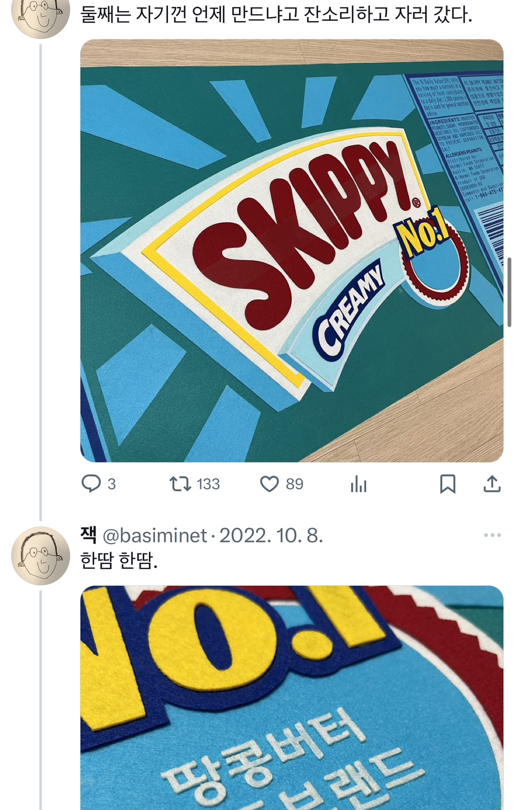Share the Skippy tweet via upload icon
The height and width of the screenshot is (810, 515).
click(491, 484)
